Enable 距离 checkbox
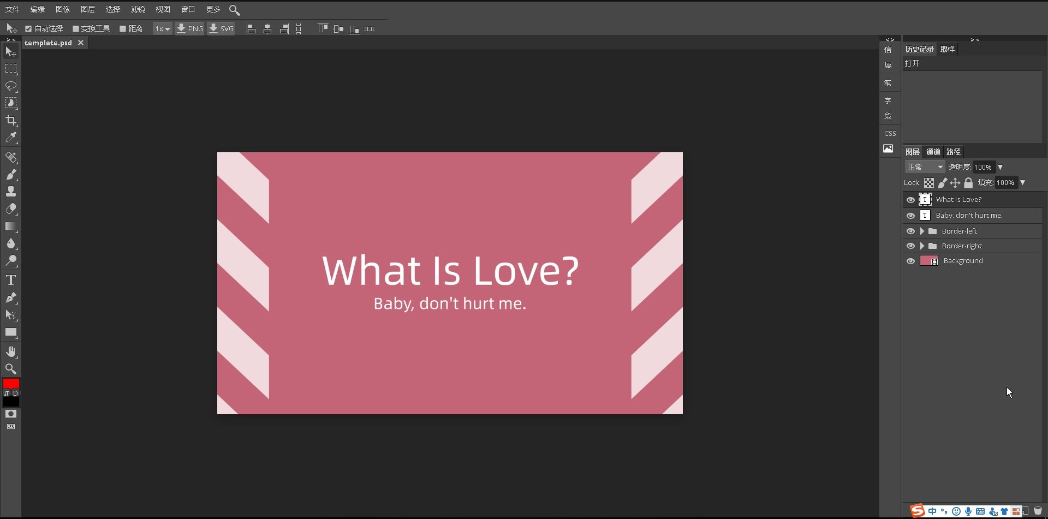Viewport: 1048px width, 519px height. [x=123, y=29]
